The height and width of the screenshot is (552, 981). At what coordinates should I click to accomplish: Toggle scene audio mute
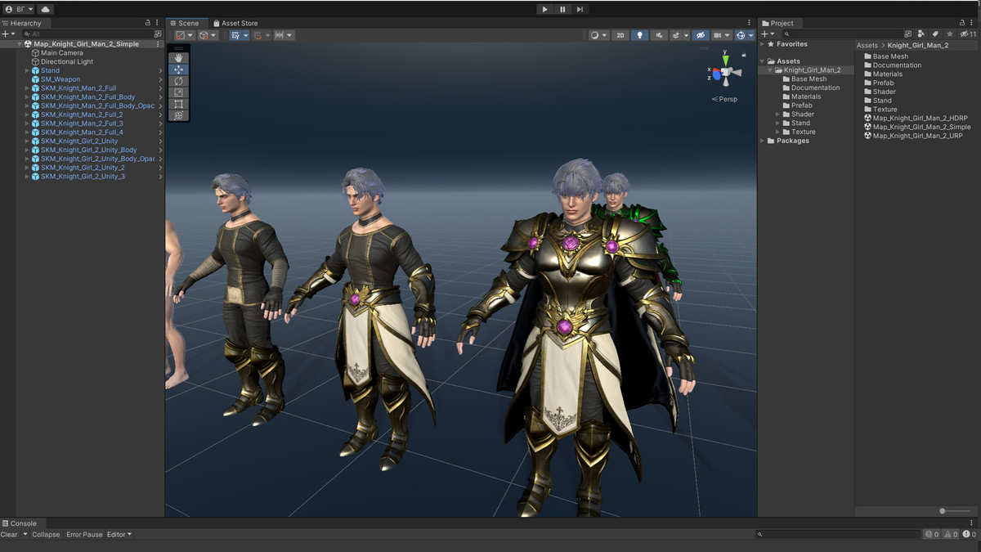point(660,35)
